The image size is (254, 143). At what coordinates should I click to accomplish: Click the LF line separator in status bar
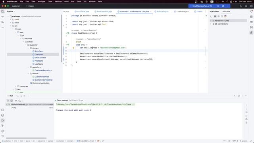coord(229,141)
